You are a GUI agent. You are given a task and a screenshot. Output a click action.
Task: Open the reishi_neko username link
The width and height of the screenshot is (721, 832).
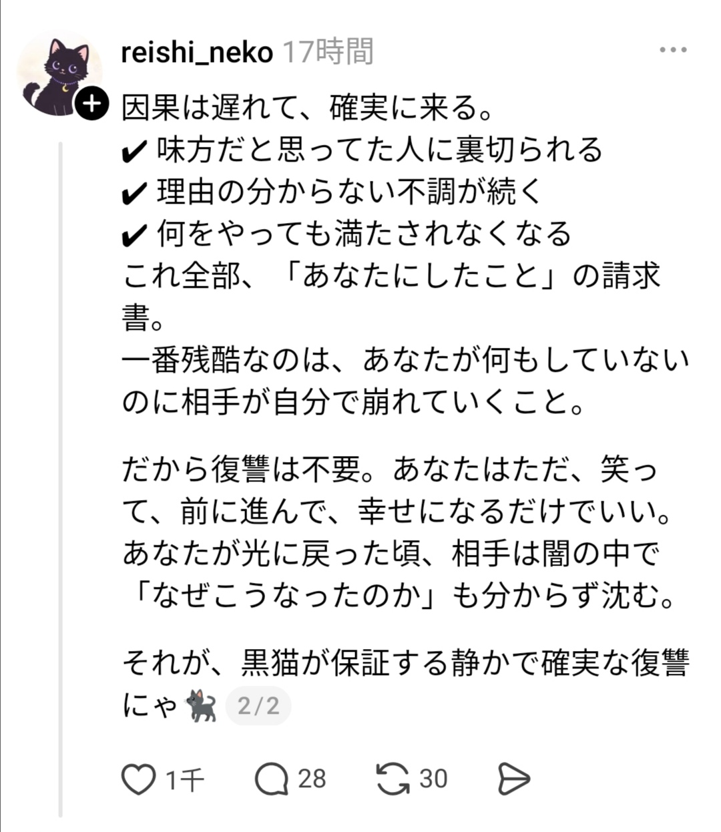[197, 52]
